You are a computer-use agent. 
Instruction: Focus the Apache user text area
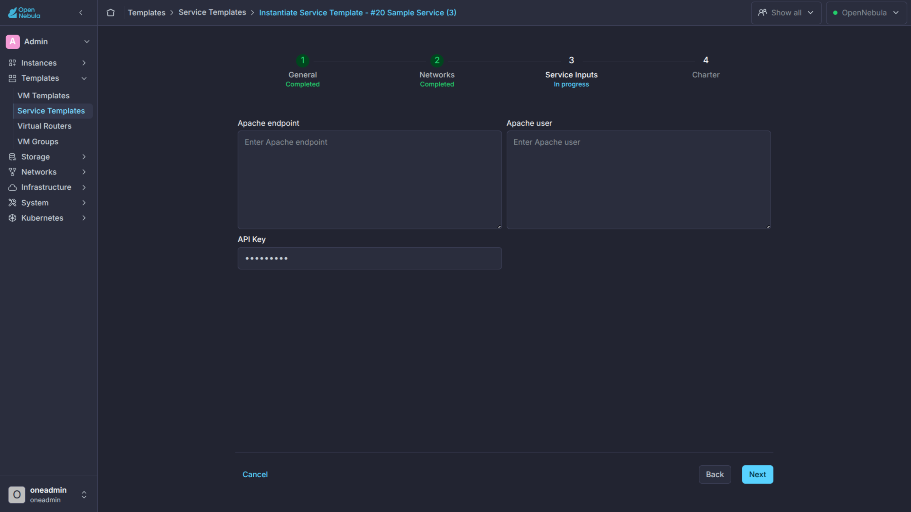[x=638, y=180]
